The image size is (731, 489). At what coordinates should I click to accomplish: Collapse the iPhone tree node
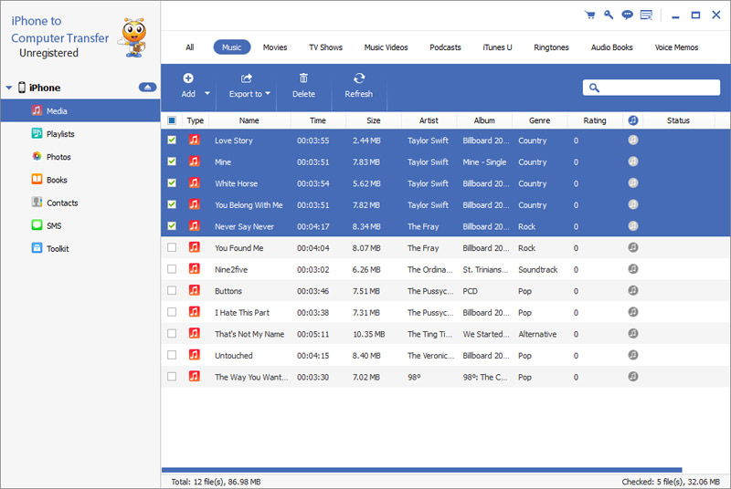[x=9, y=88]
